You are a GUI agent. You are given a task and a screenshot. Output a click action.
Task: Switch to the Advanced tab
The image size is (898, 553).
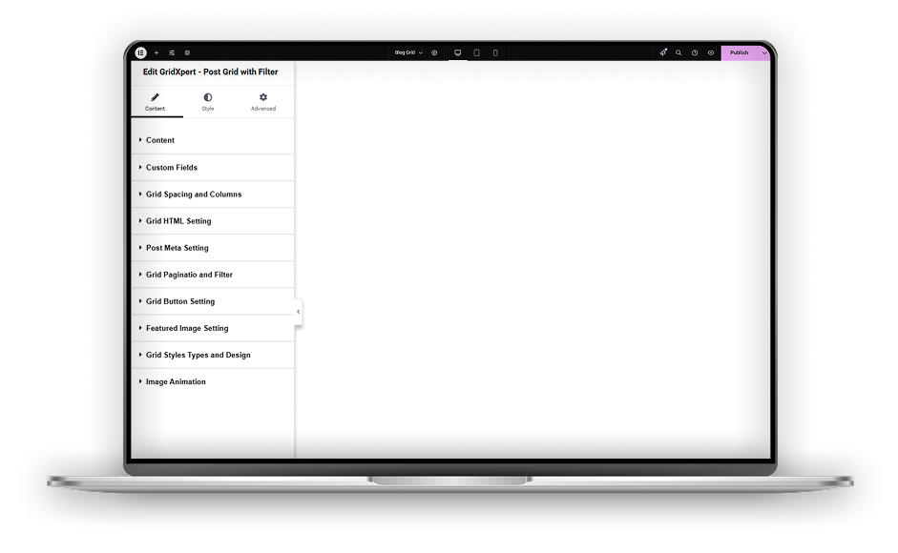point(263,102)
